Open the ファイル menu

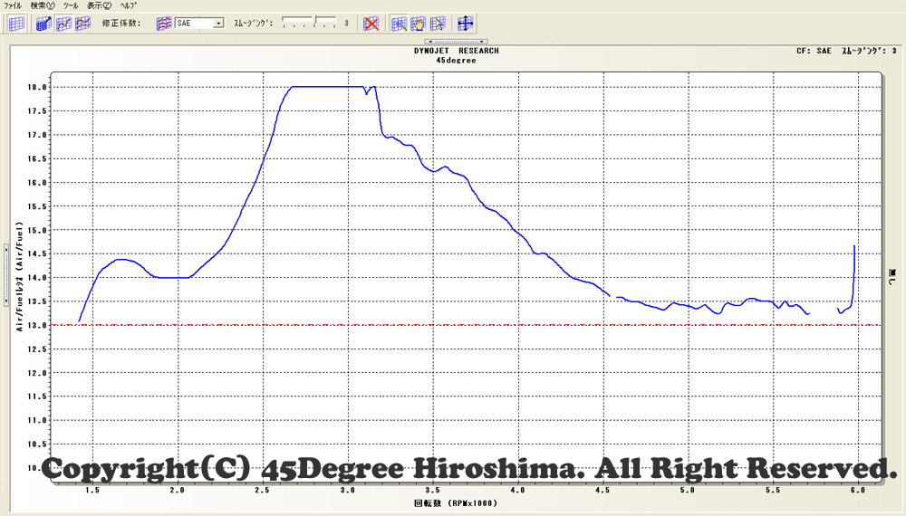pyautogui.click(x=14, y=5)
